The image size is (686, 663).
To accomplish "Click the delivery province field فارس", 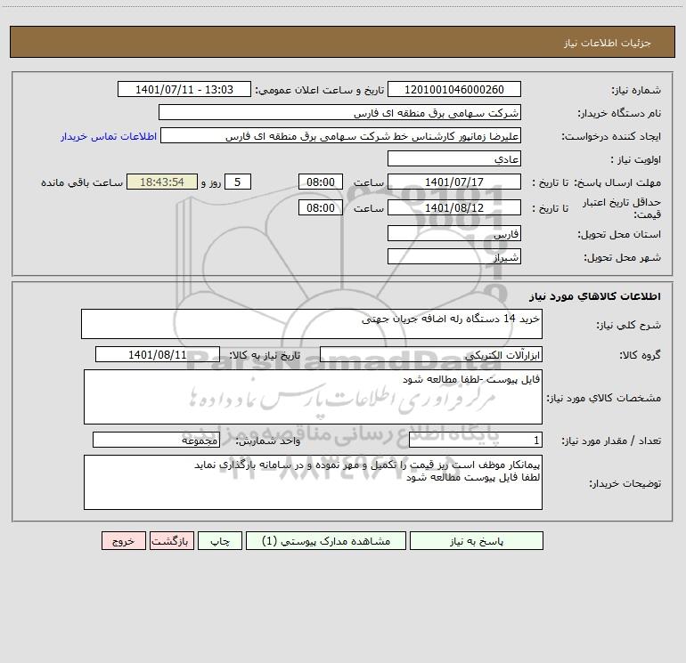I will click(x=454, y=233).
